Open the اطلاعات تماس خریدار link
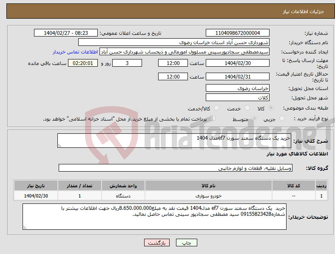The height and width of the screenshot is (254, 335). (75, 52)
